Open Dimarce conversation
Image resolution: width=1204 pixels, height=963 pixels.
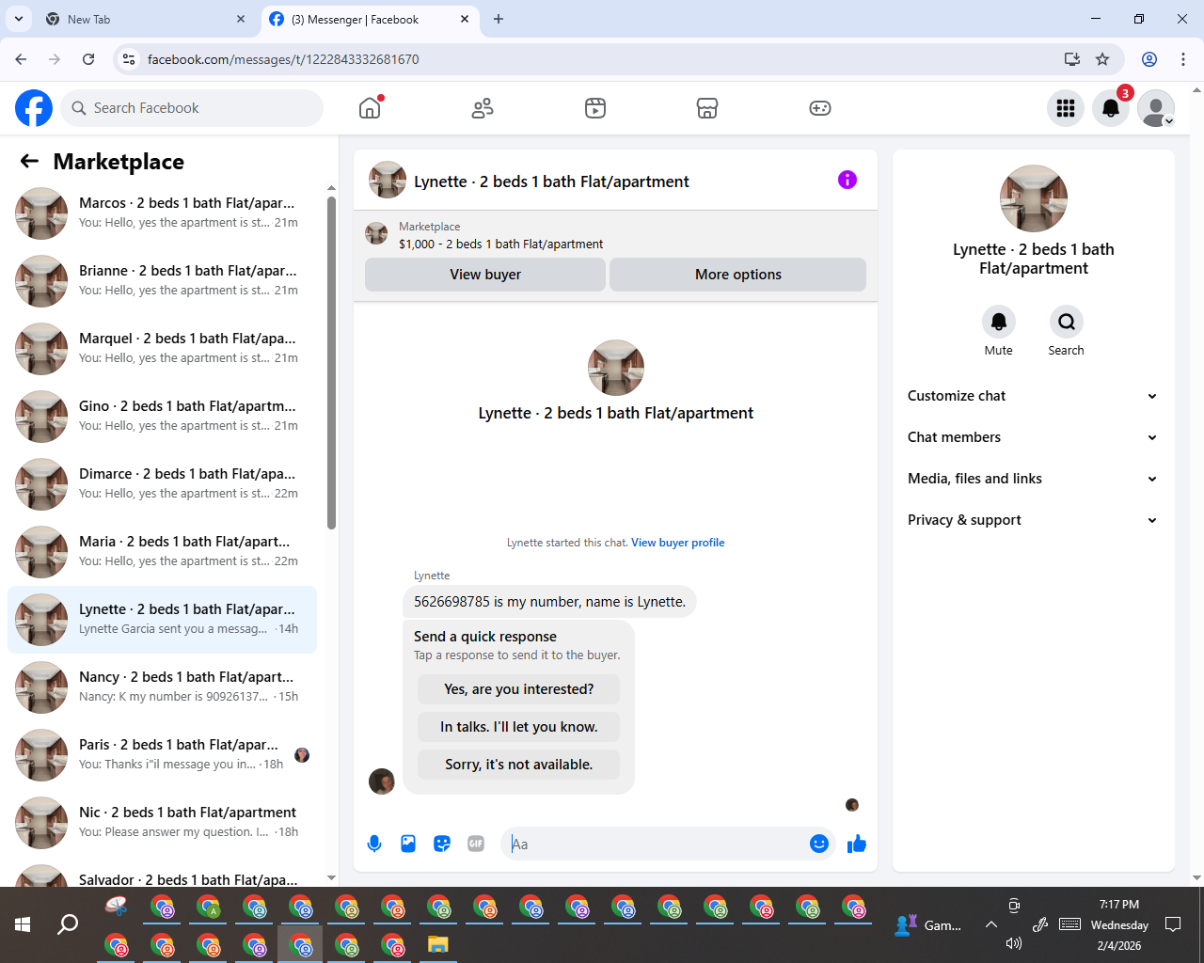[x=162, y=484]
